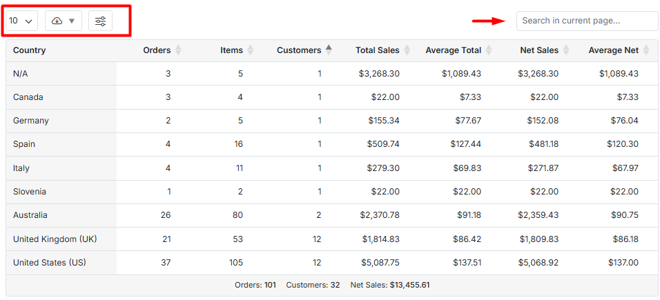Click the Canada country cell
The height and width of the screenshot is (300, 660).
(28, 97)
